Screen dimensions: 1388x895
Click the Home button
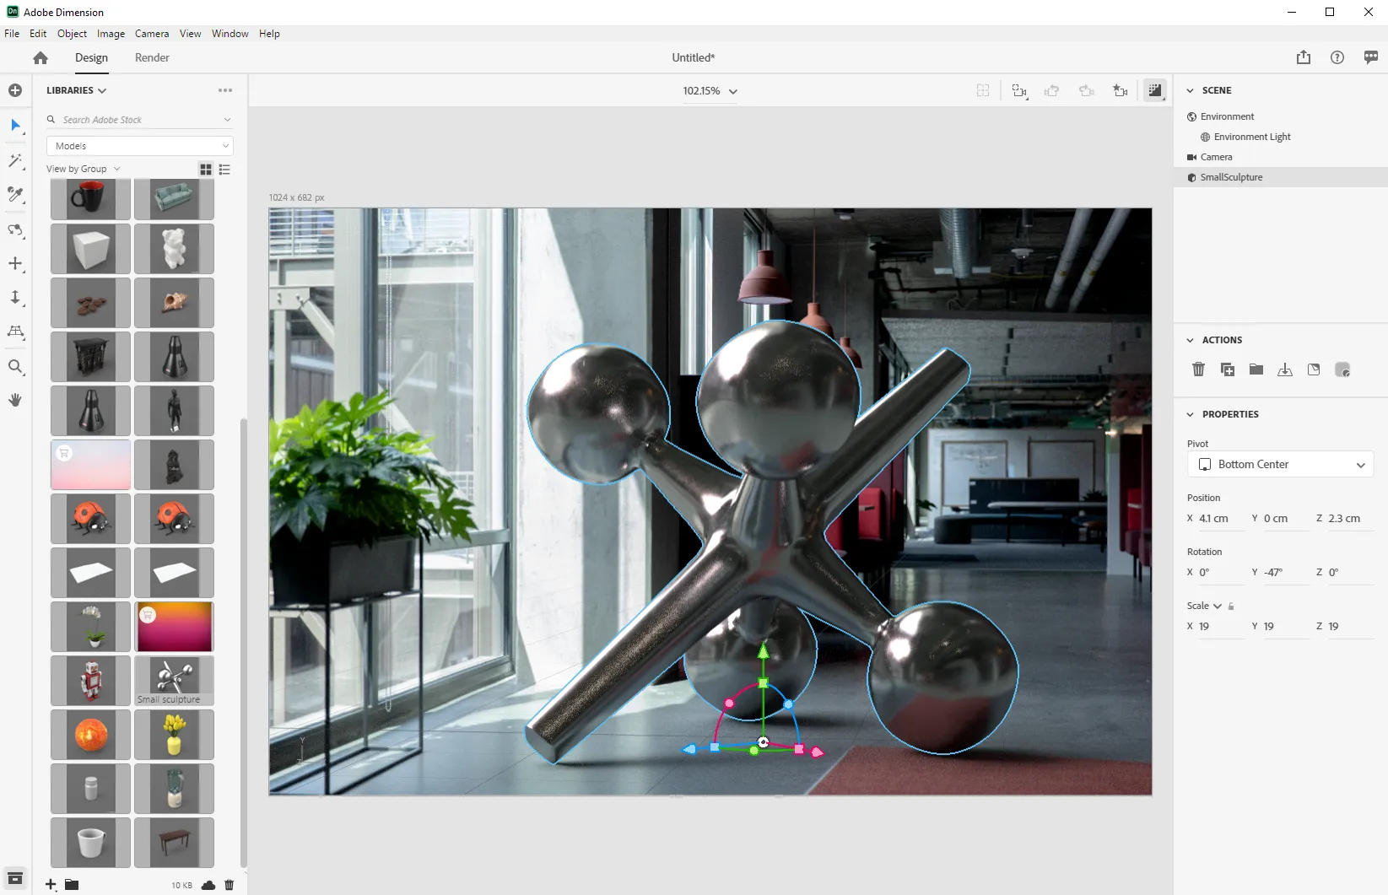(x=40, y=57)
